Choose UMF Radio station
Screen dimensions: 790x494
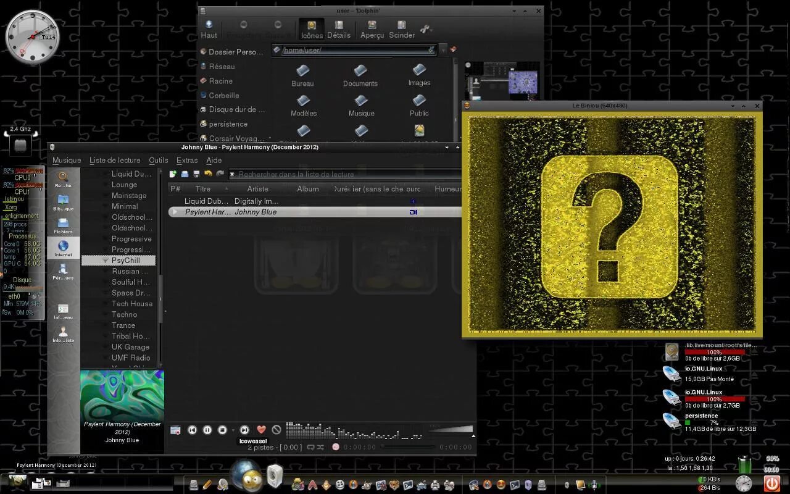click(131, 358)
